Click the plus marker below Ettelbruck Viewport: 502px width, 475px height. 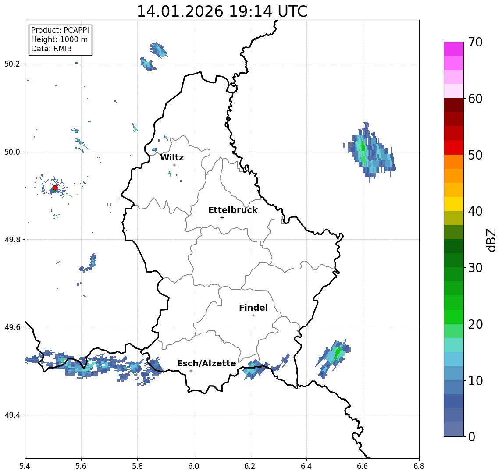click(x=222, y=218)
